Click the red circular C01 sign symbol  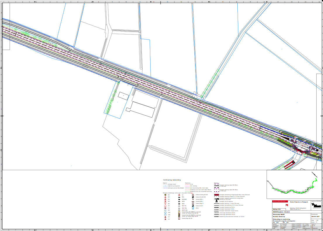pyautogui.click(x=165, y=206)
